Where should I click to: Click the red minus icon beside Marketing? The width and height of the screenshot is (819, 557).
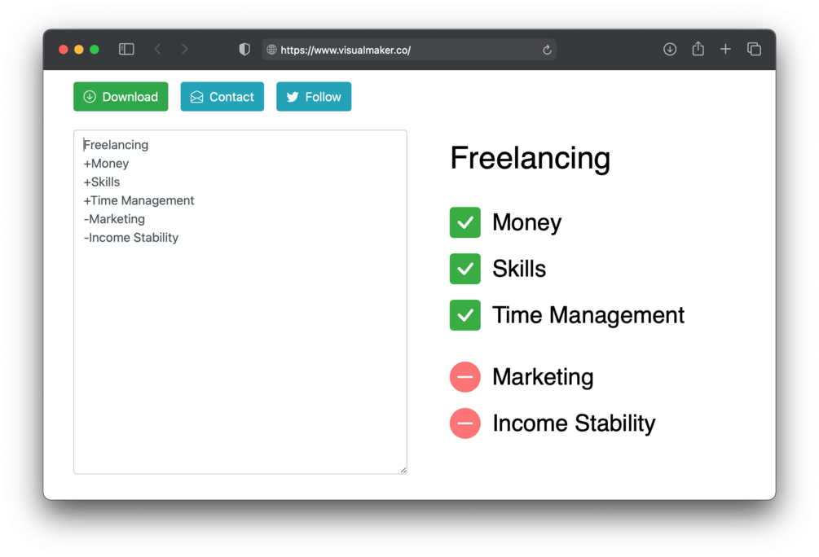465,376
